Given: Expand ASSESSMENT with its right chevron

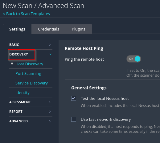Looking at the screenshot, I should coord(50,102).
